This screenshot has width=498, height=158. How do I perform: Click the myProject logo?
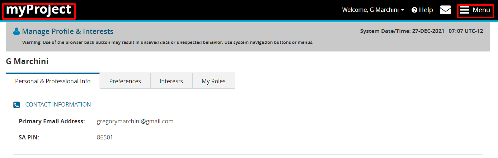(39, 10)
